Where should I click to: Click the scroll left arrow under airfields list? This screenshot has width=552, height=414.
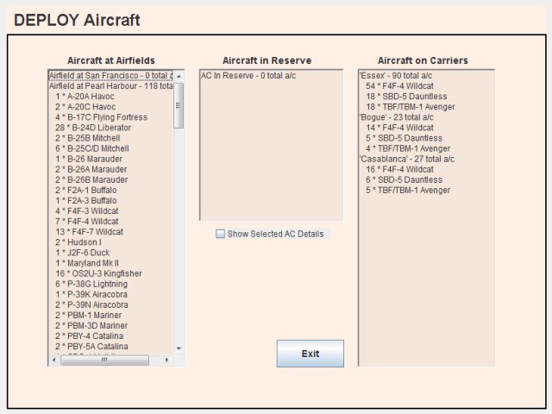pos(53,360)
